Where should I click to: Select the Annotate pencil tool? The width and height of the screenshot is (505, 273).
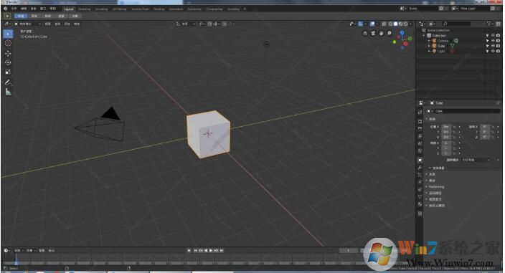tap(8, 82)
